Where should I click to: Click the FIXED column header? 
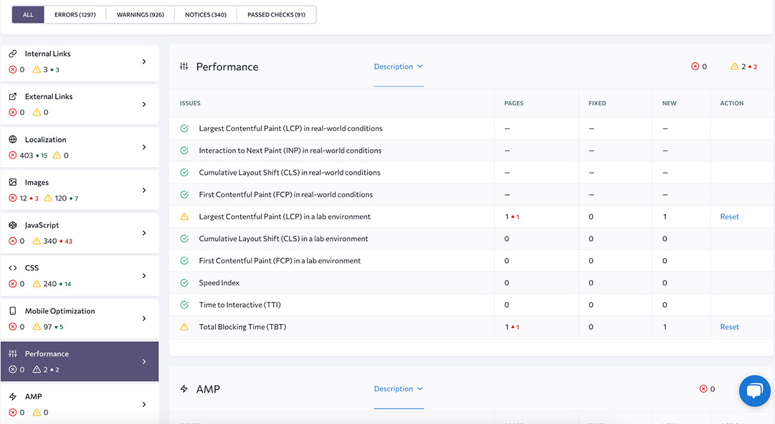click(597, 103)
